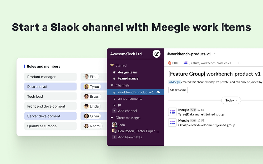The width and height of the screenshot is (263, 164).
Task: Click the Meegle sender name on the Tyree message
Action: point(184,110)
